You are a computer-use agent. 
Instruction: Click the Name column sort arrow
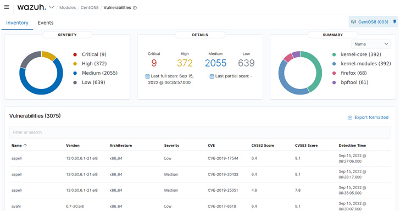coord(25,146)
